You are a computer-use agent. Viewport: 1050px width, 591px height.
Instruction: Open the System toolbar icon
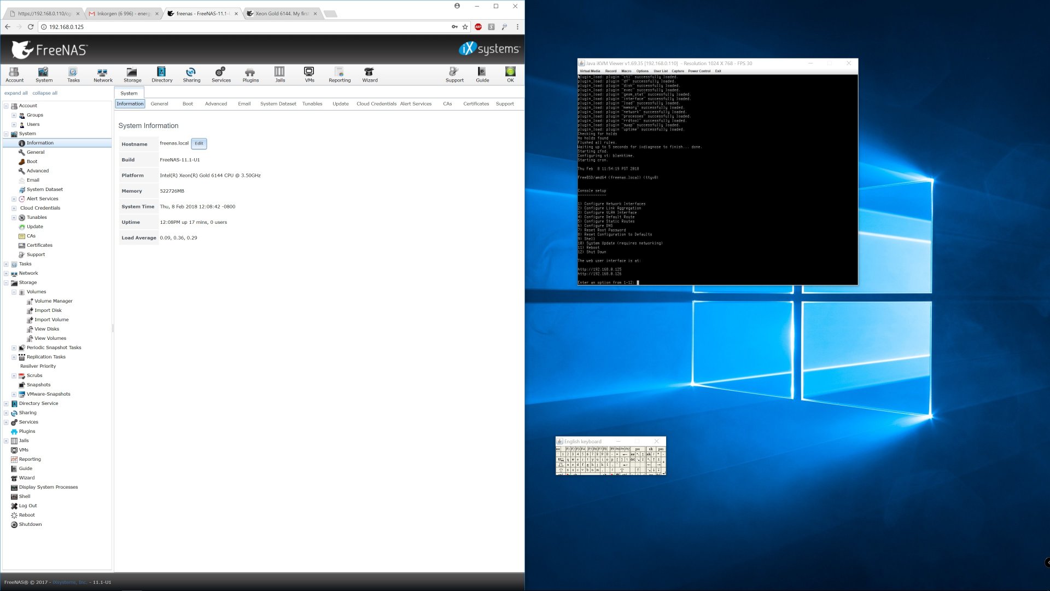point(44,74)
